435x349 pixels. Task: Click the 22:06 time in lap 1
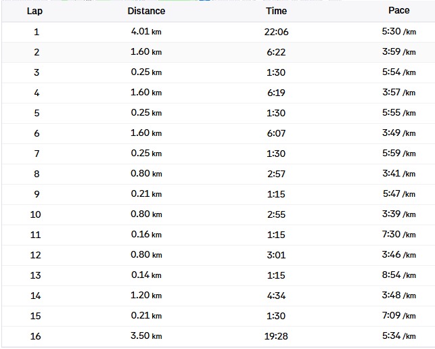[x=276, y=32]
